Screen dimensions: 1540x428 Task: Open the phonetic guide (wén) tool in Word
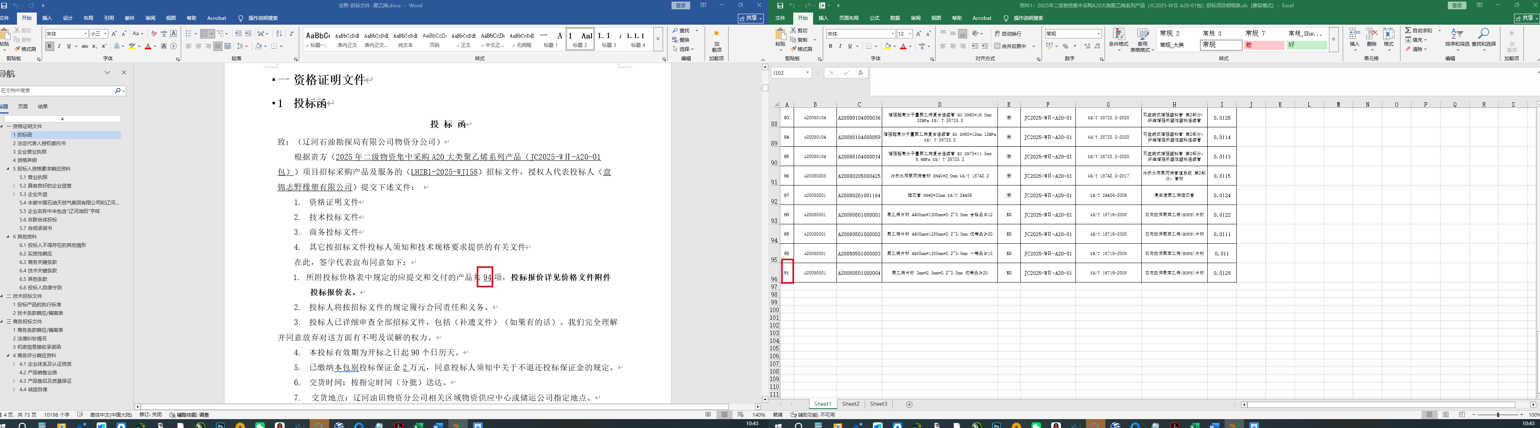[164, 34]
